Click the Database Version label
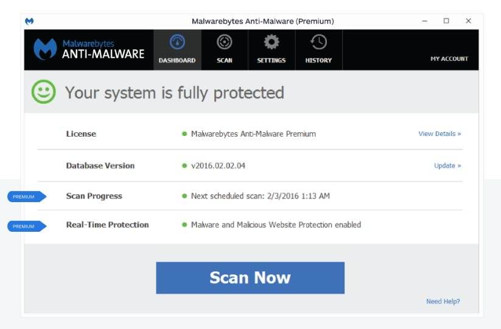This screenshot has width=501, height=329. (x=100, y=166)
